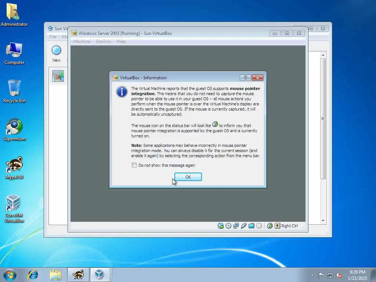
Task: Click the Sun VirtualBox manager title bar icon
Action: 50,28
